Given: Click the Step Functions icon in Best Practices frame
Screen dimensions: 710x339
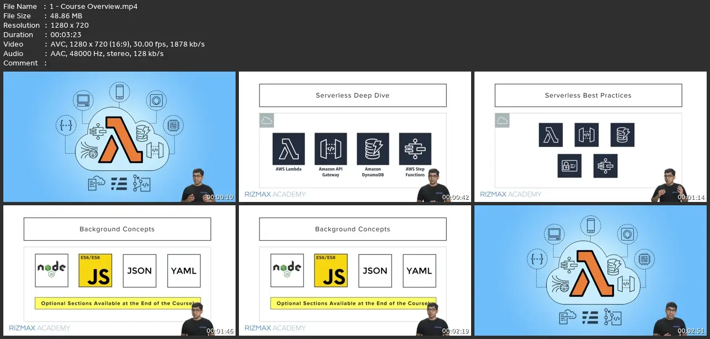Looking at the screenshot, I should (606, 166).
